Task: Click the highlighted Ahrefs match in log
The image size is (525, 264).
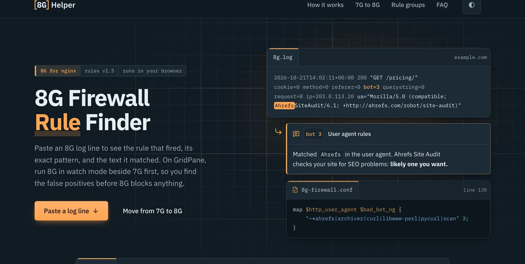Action: coord(284,105)
